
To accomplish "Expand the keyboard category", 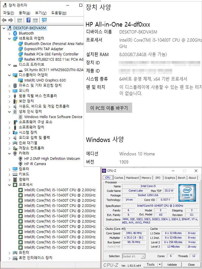I will click(x=10, y=174).
